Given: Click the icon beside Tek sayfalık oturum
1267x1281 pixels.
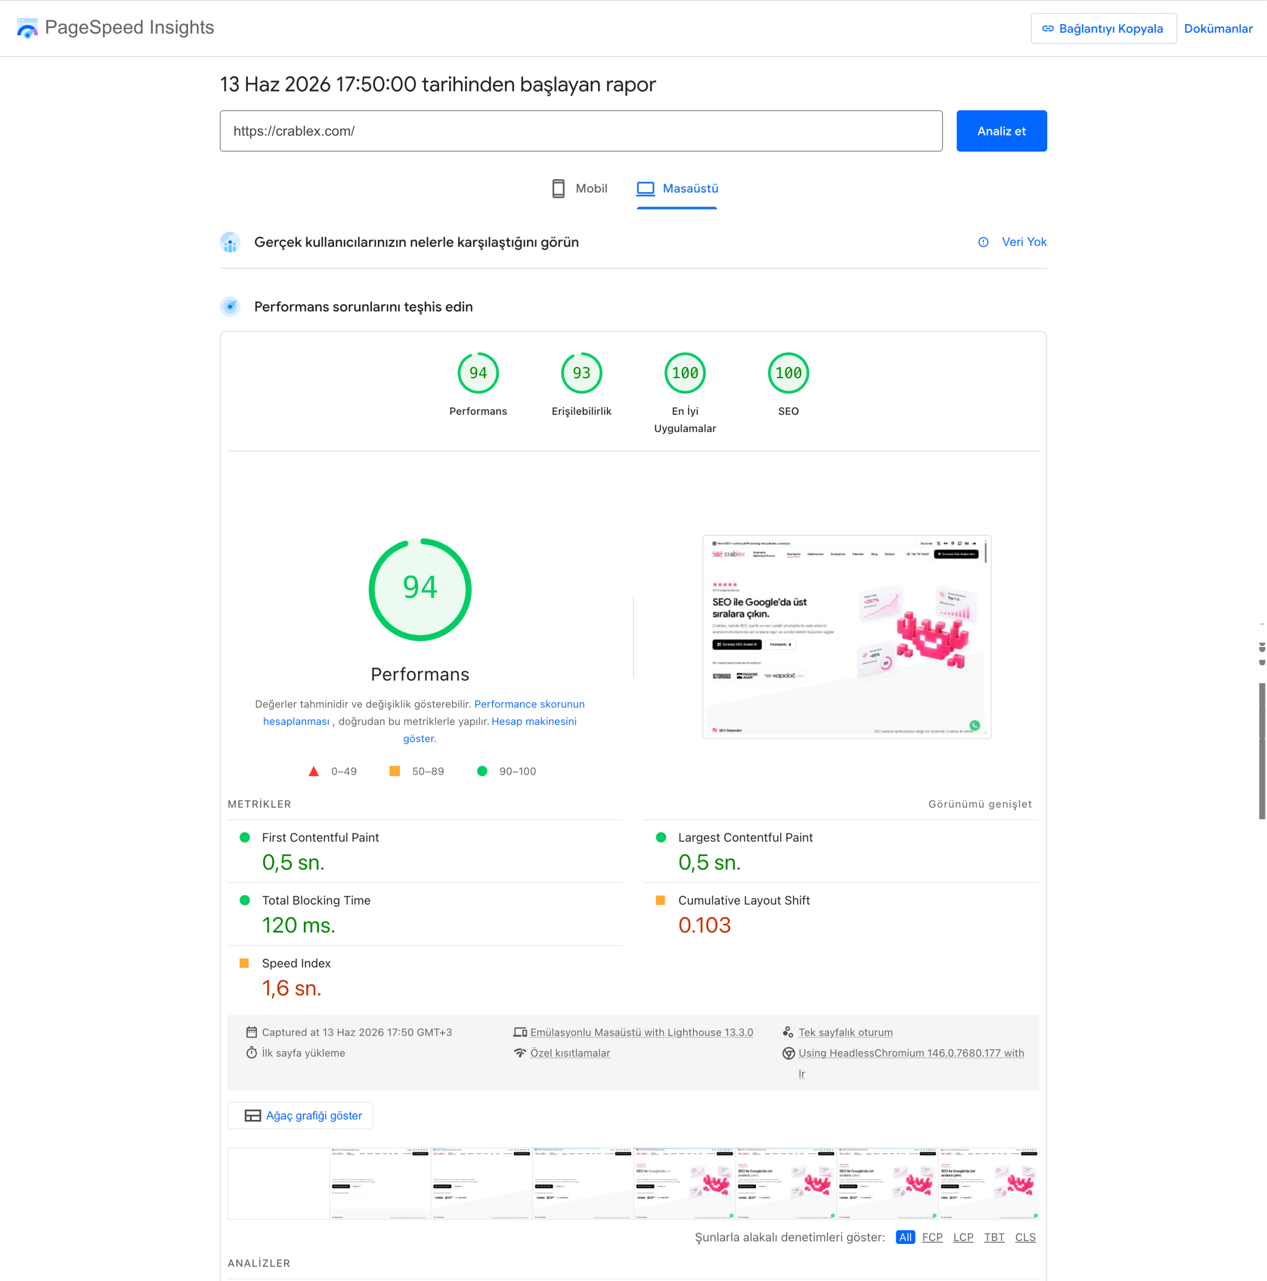Looking at the screenshot, I should tap(788, 1032).
